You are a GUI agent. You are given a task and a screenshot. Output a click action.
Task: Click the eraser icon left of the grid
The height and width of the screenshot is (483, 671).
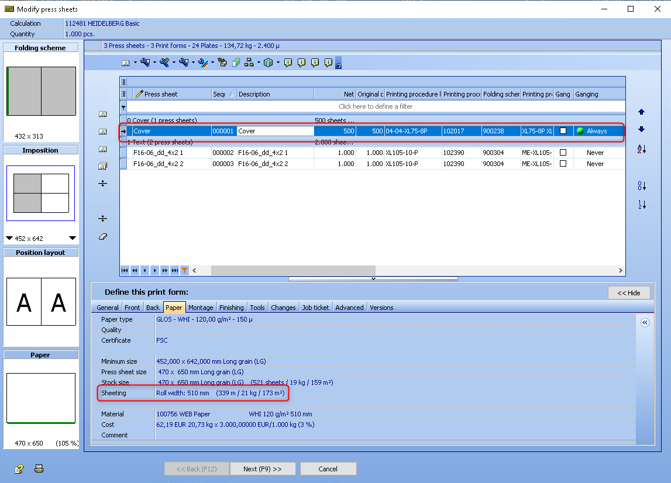click(x=103, y=237)
